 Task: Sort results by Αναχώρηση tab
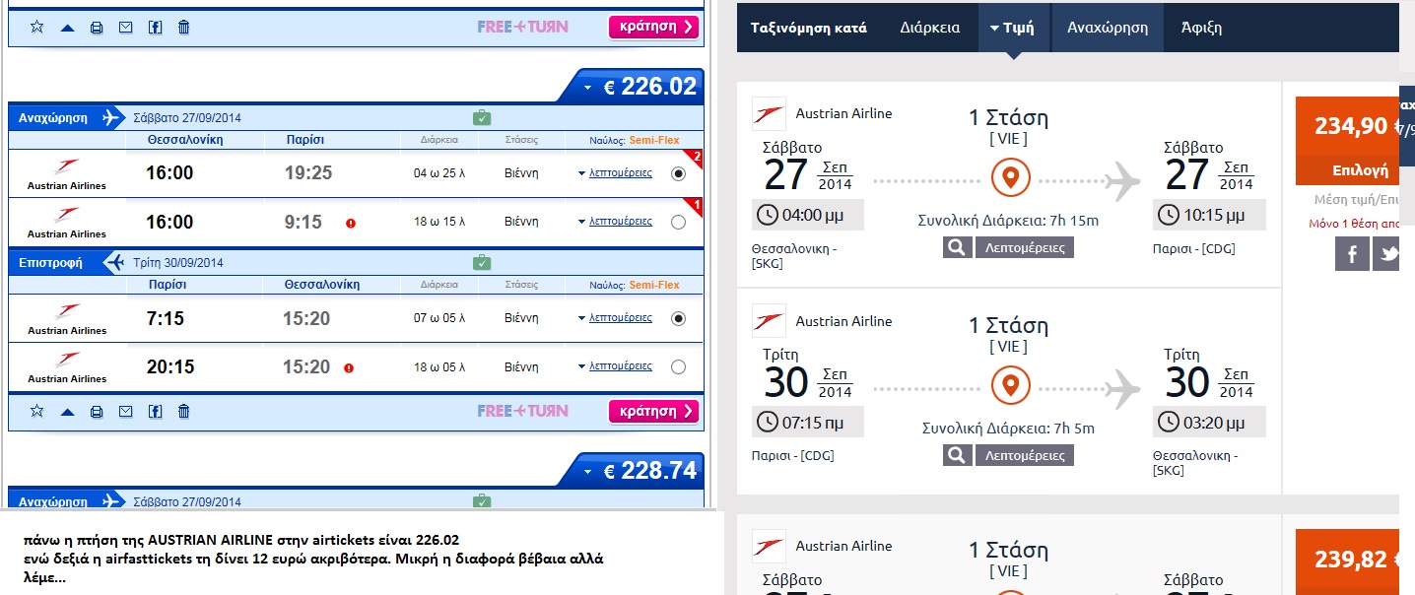[x=1108, y=28]
